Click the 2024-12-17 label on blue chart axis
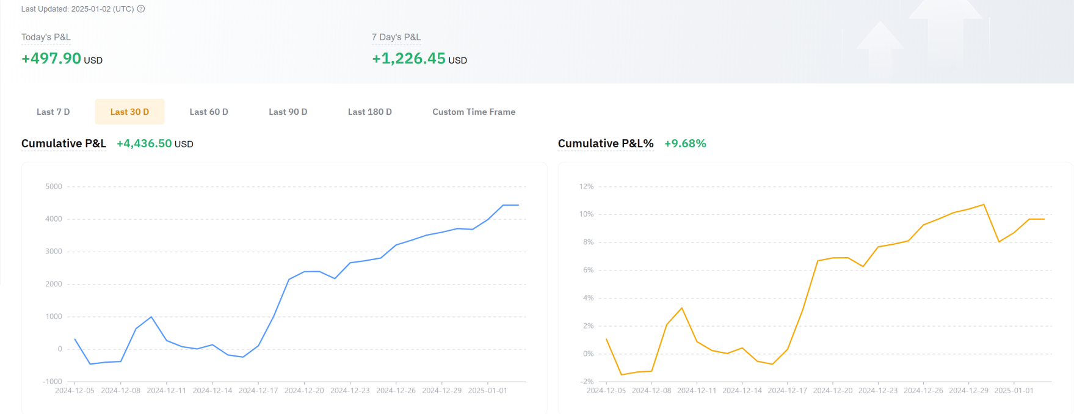Screen dimensions: 1074x414 [258, 391]
